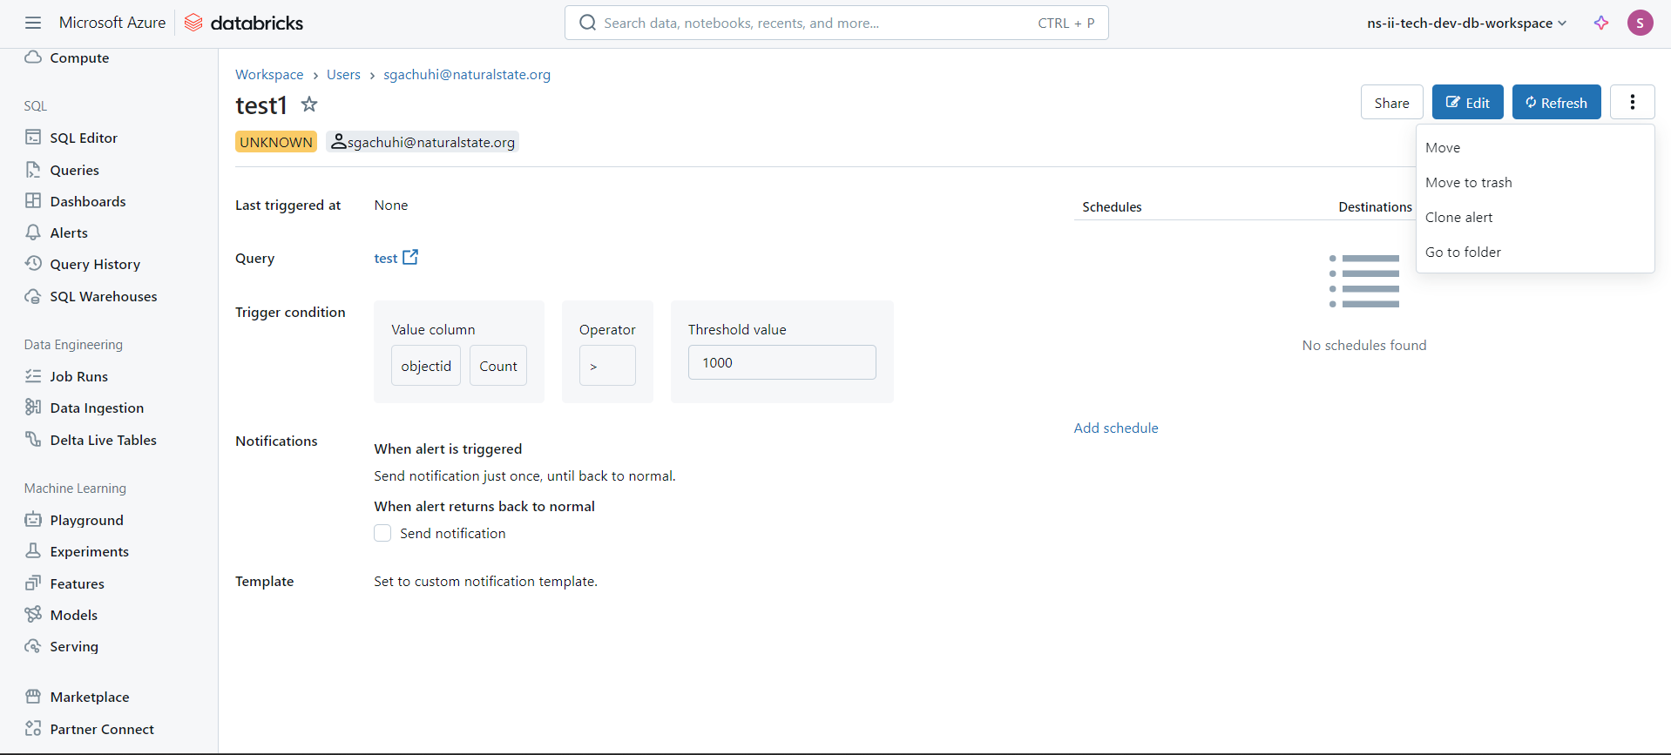Select Move from the options menu
Screen dimensions: 1671x755
coord(1535,147)
